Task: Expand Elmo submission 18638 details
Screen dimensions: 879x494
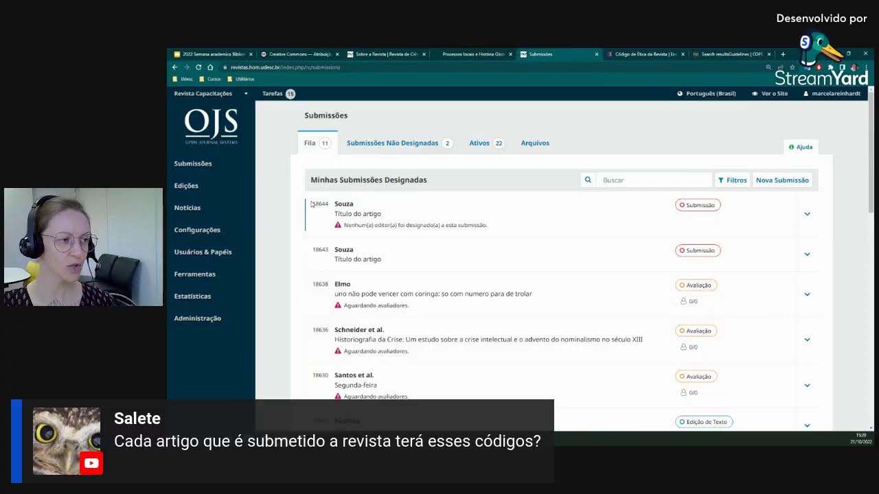Action: pyautogui.click(x=807, y=294)
